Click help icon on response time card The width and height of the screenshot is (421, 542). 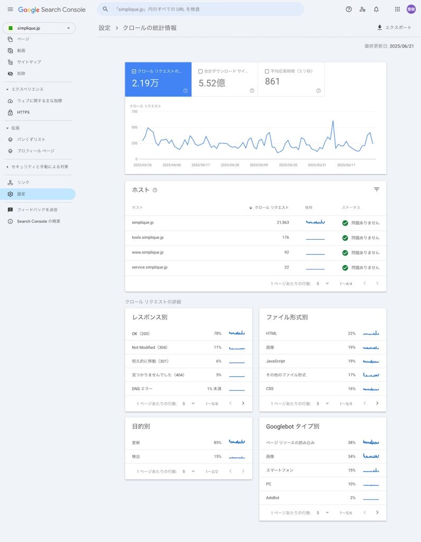(x=318, y=91)
